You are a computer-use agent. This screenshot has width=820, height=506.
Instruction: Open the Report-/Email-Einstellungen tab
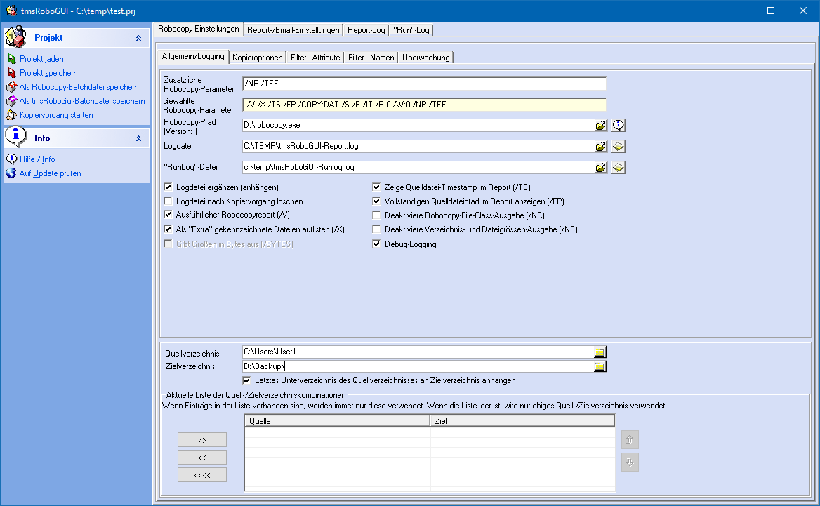(293, 30)
